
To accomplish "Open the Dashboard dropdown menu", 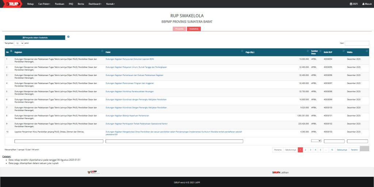I will [95, 4].
